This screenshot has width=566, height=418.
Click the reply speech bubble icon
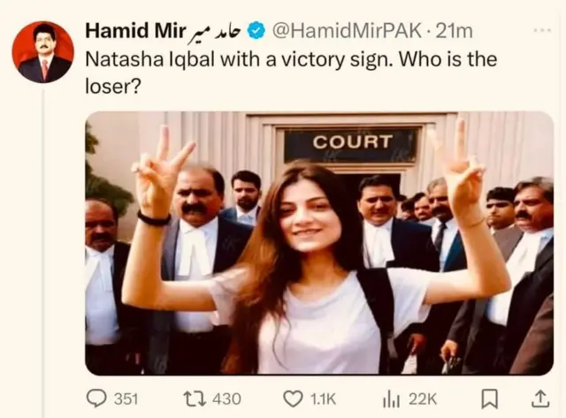(96, 399)
